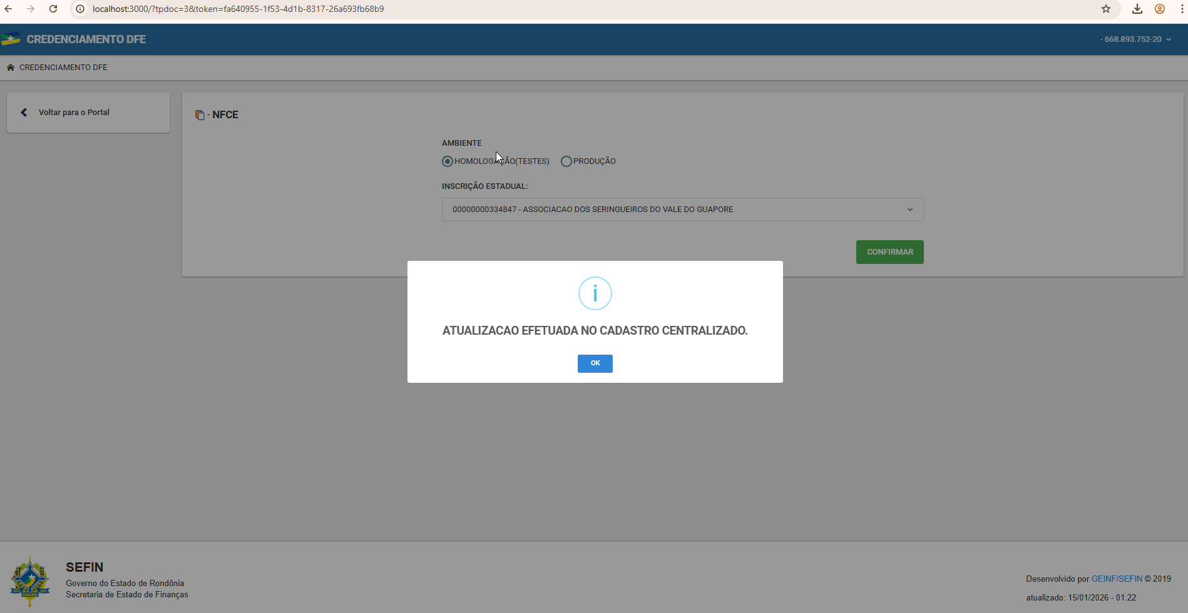Select the PRODUÇÃO radio button
Screen dimensions: 1188x613
pyautogui.click(x=566, y=161)
